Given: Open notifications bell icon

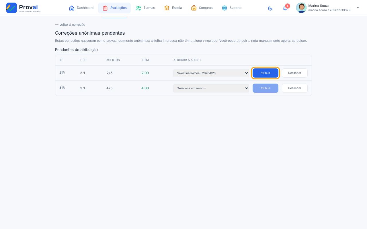Looking at the screenshot, I should pos(285,8).
